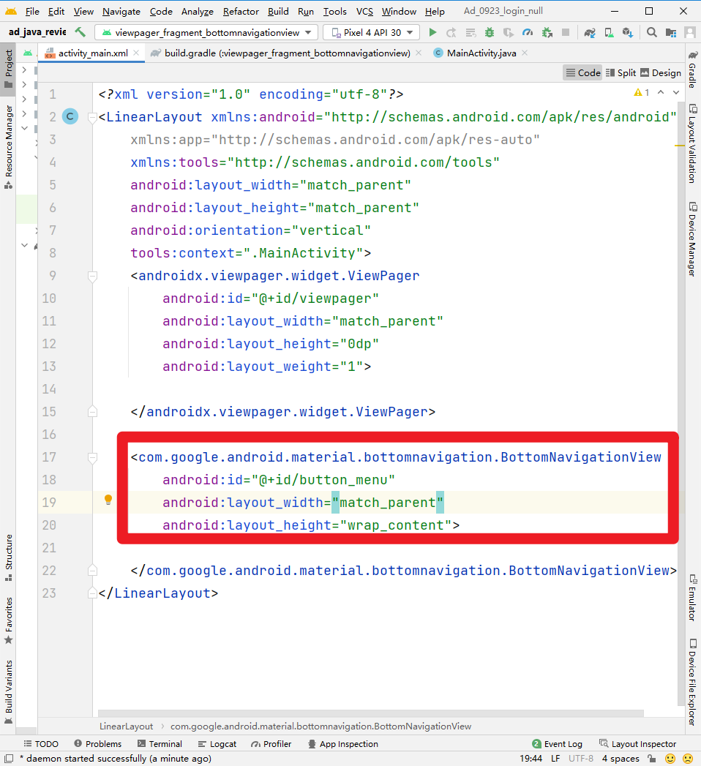Open the Layout Inspector

[x=638, y=743]
